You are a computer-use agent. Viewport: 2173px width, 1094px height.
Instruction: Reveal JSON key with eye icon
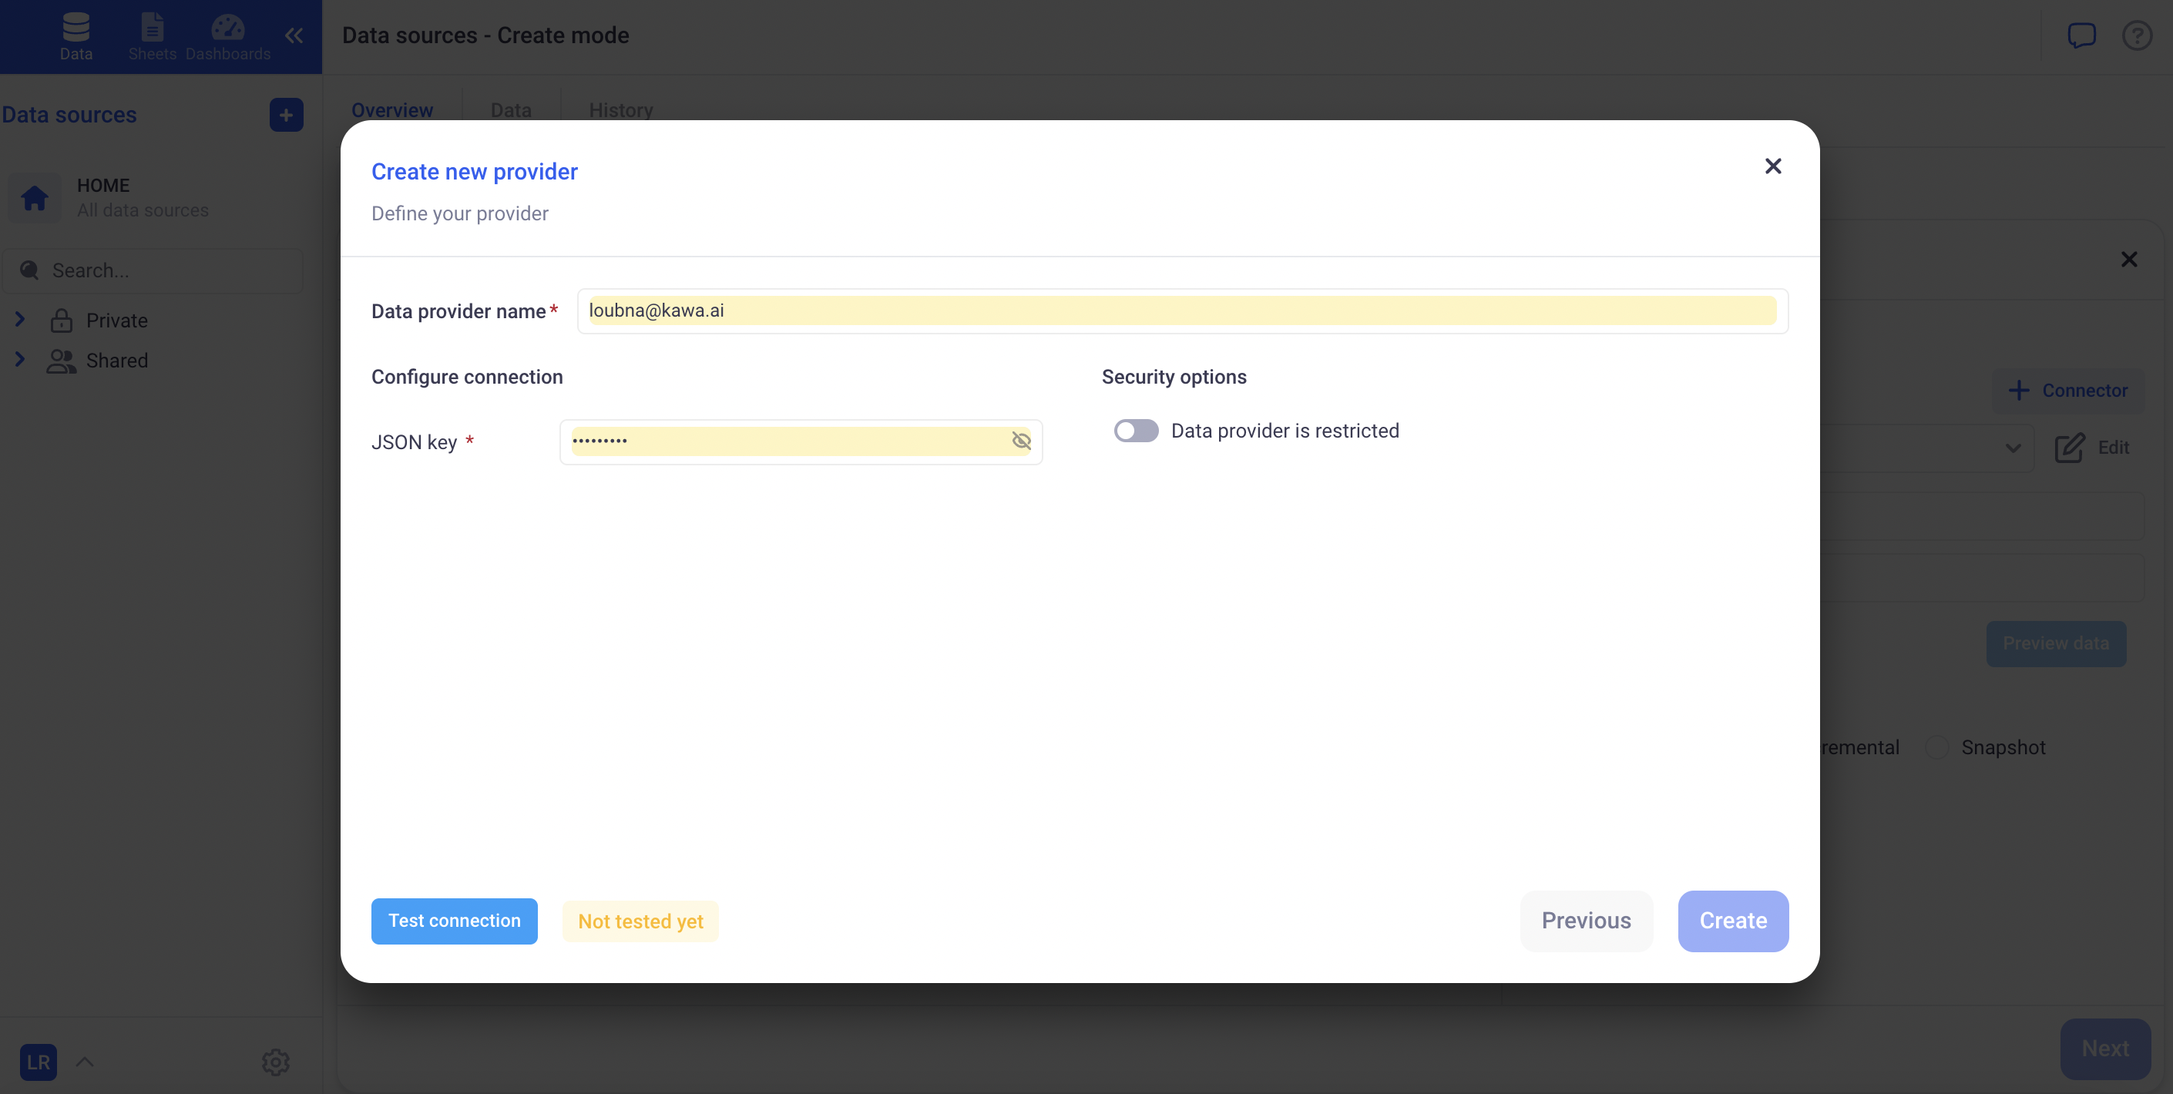(x=1021, y=441)
